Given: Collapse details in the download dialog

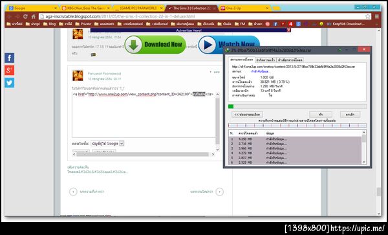Looking at the screenshot, I should pos(247,115).
